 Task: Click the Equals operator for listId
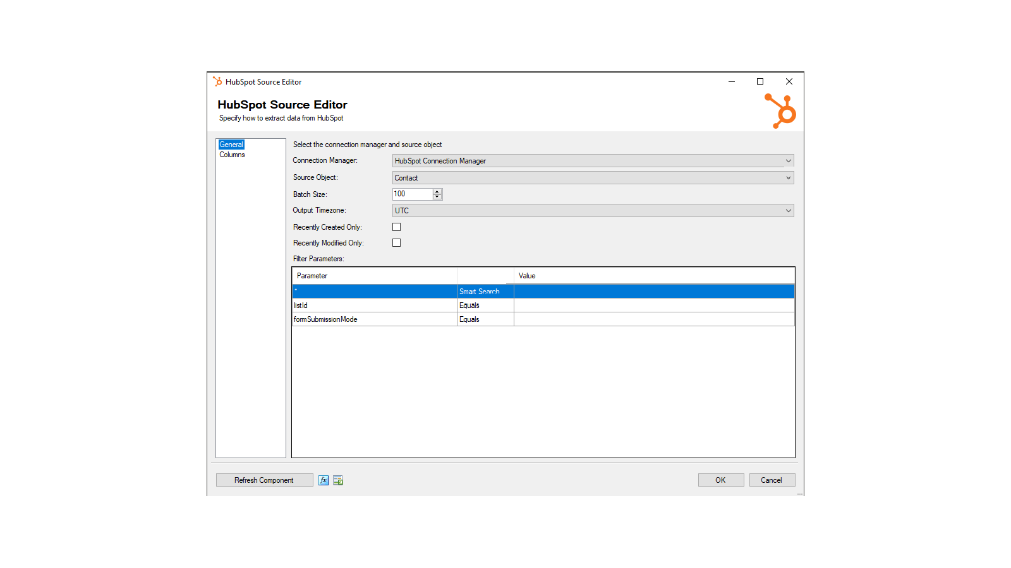click(485, 305)
